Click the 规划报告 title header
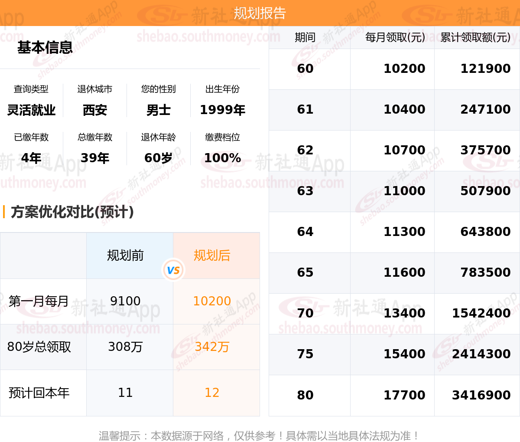Screen dimensions: 520x442 pos(260,13)
